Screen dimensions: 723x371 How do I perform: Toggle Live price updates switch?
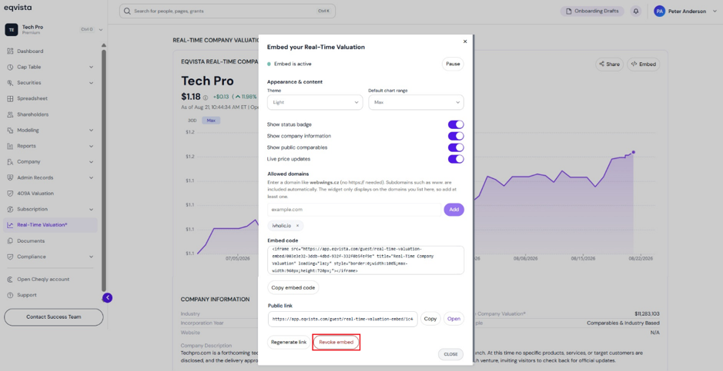pyautogui.click(x=456, y=159)
